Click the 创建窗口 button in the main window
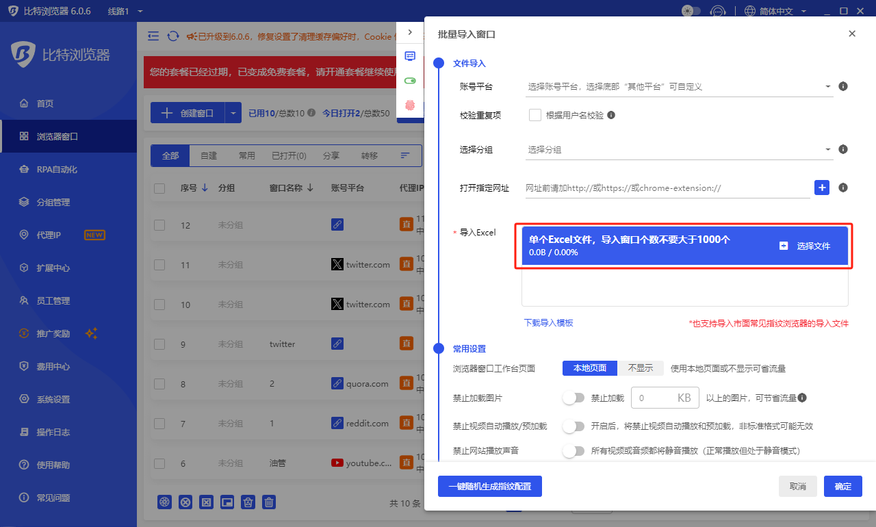 pyautogui.click(x=188, y=113)
